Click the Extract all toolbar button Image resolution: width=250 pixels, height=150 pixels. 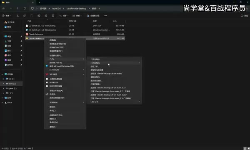point(93,15)
